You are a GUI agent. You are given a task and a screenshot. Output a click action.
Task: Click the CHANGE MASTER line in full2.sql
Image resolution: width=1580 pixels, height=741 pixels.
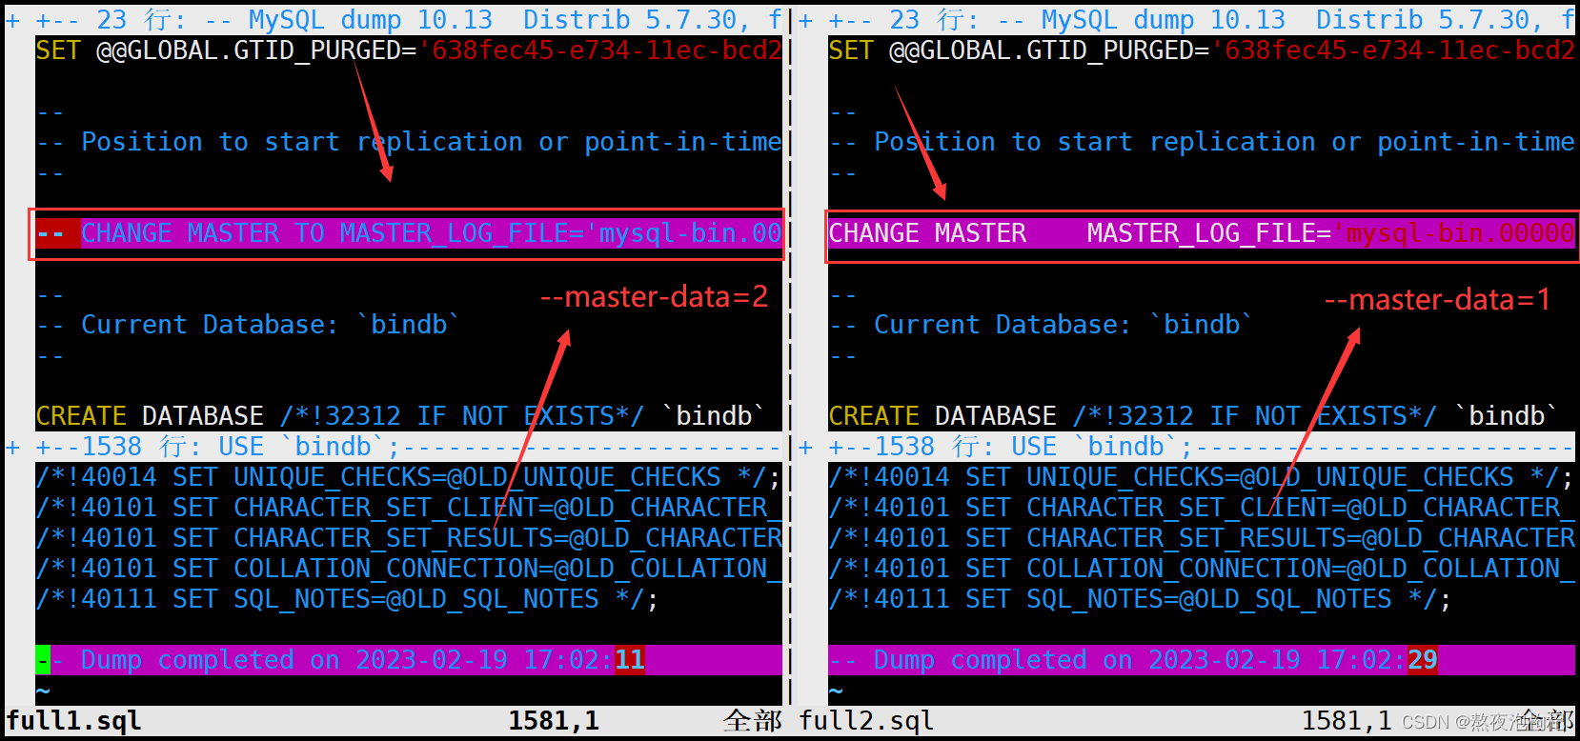point(1202,233)
